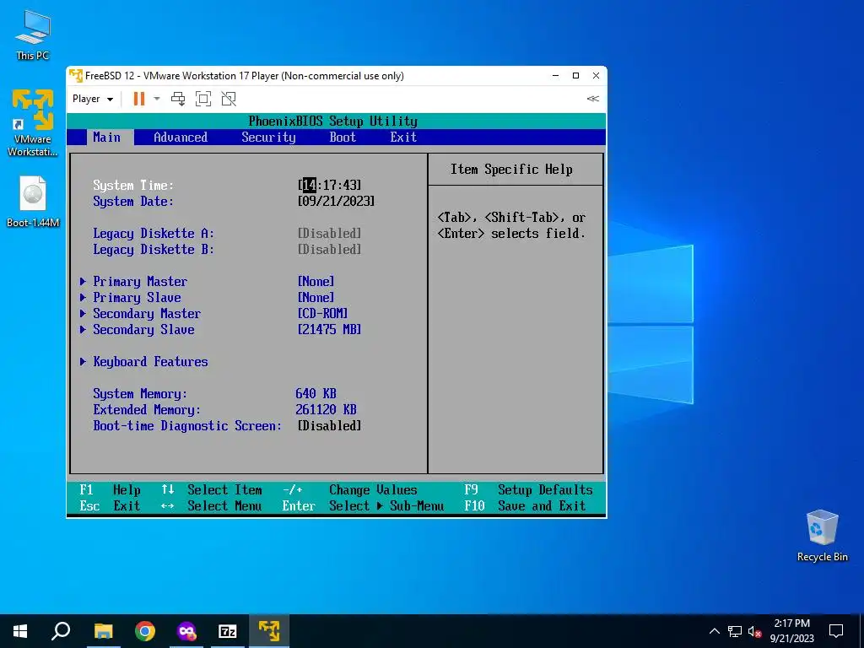Switch to the Advanced BIOS tab
864x648 pixels.
tap(181, 138)
